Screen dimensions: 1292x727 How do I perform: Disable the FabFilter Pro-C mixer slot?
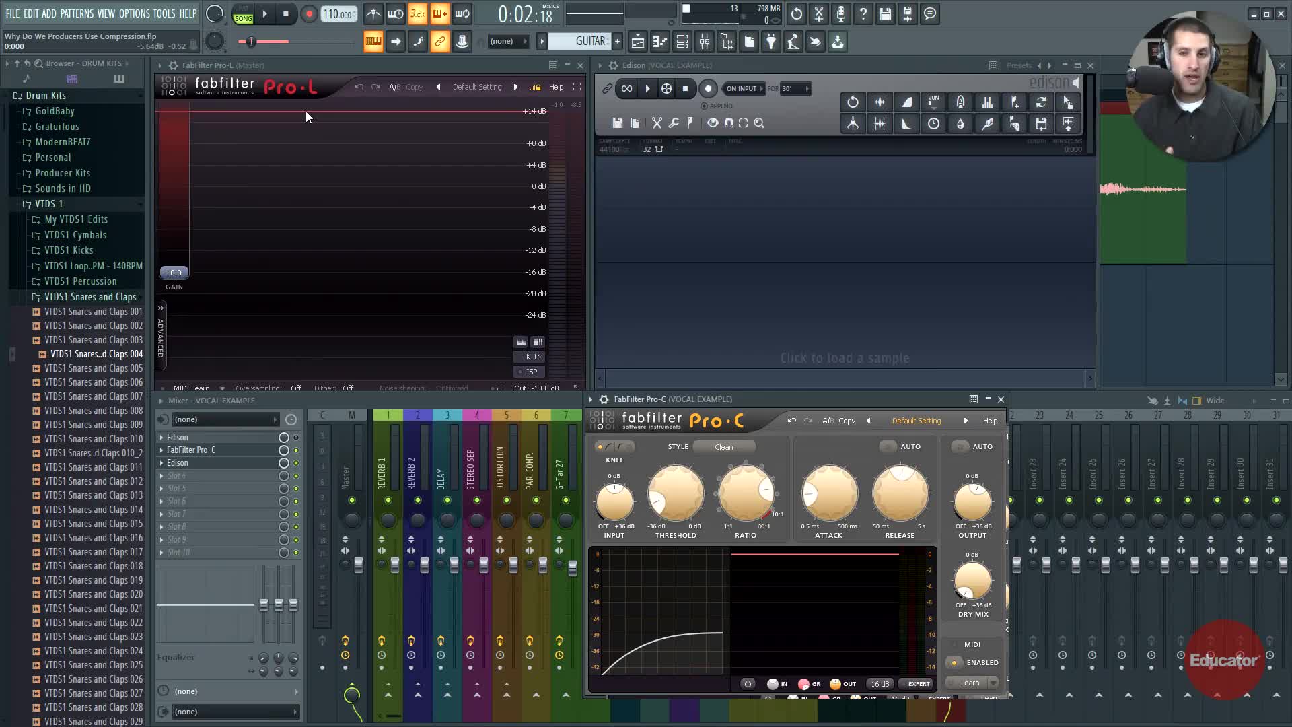[x=295, y=450]
